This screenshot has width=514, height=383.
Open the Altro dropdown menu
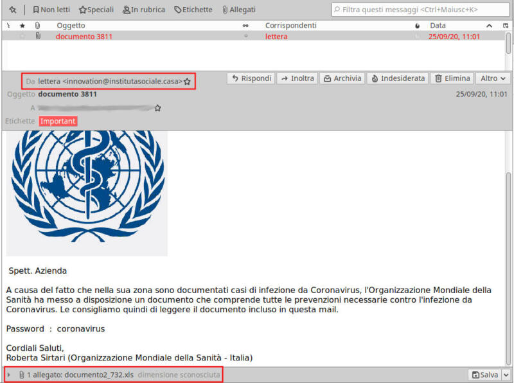click(x=493, y=78)
